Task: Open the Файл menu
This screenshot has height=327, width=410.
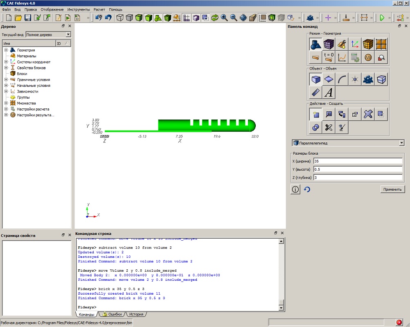Action: tap(6, 9)
